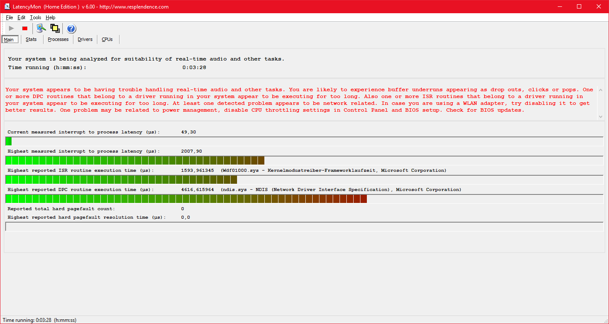This screenshot has height=324, width=609.
Task: Stop the latency monitor with the red square
Action: coord(25,29)
